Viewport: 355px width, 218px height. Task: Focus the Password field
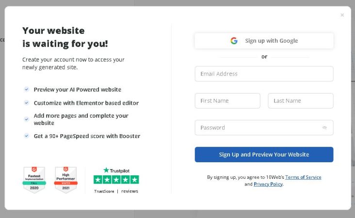click(x=264, y=127)
